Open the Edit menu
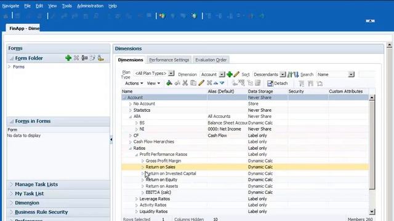The width and height of the screenshot is (394, 221). pyautogui.click(x=39, y=6)
